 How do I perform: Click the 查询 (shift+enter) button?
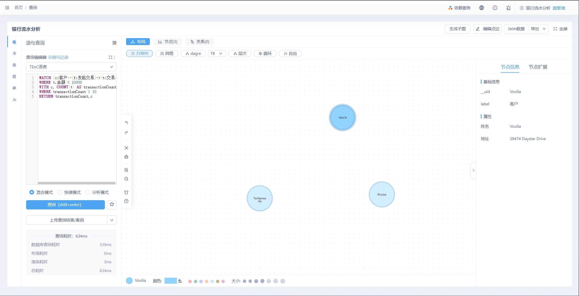(65, 205)
